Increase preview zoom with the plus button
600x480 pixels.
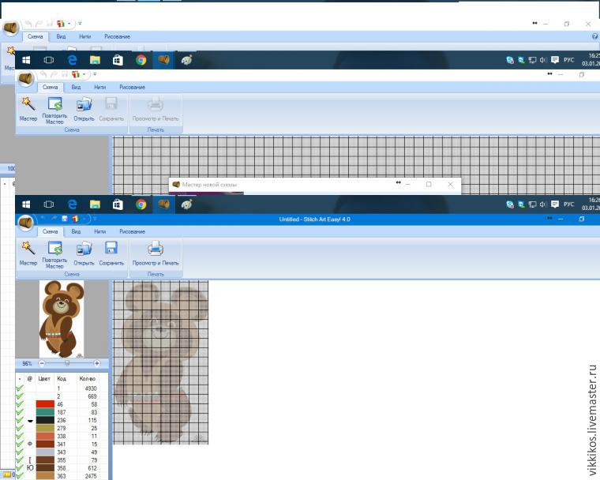tap(97, 363)
